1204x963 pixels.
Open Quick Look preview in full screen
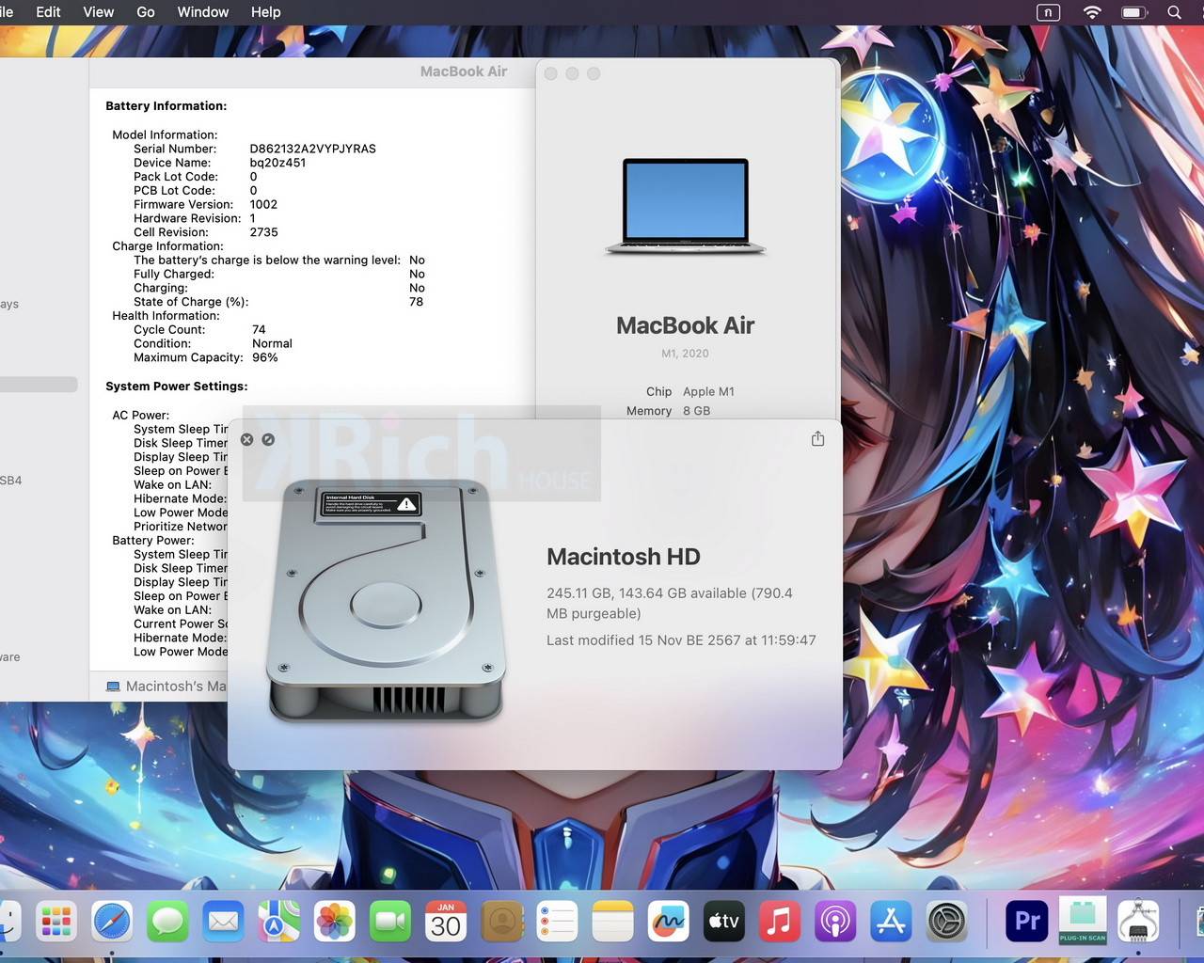coord(268,439)
